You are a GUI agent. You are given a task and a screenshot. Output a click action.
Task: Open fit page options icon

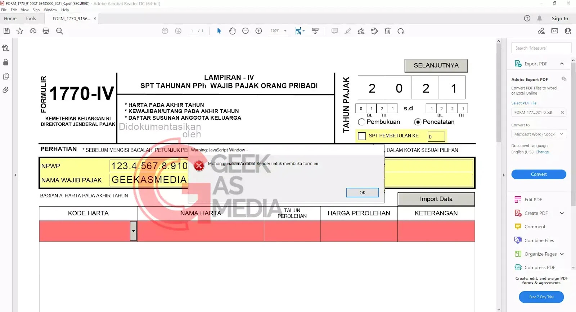coord(300,31)
